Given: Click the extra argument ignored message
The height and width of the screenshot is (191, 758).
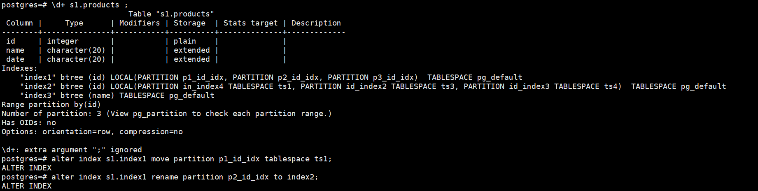Looking at the screenshot, I should pyautogui.click(x=72, y=150).
